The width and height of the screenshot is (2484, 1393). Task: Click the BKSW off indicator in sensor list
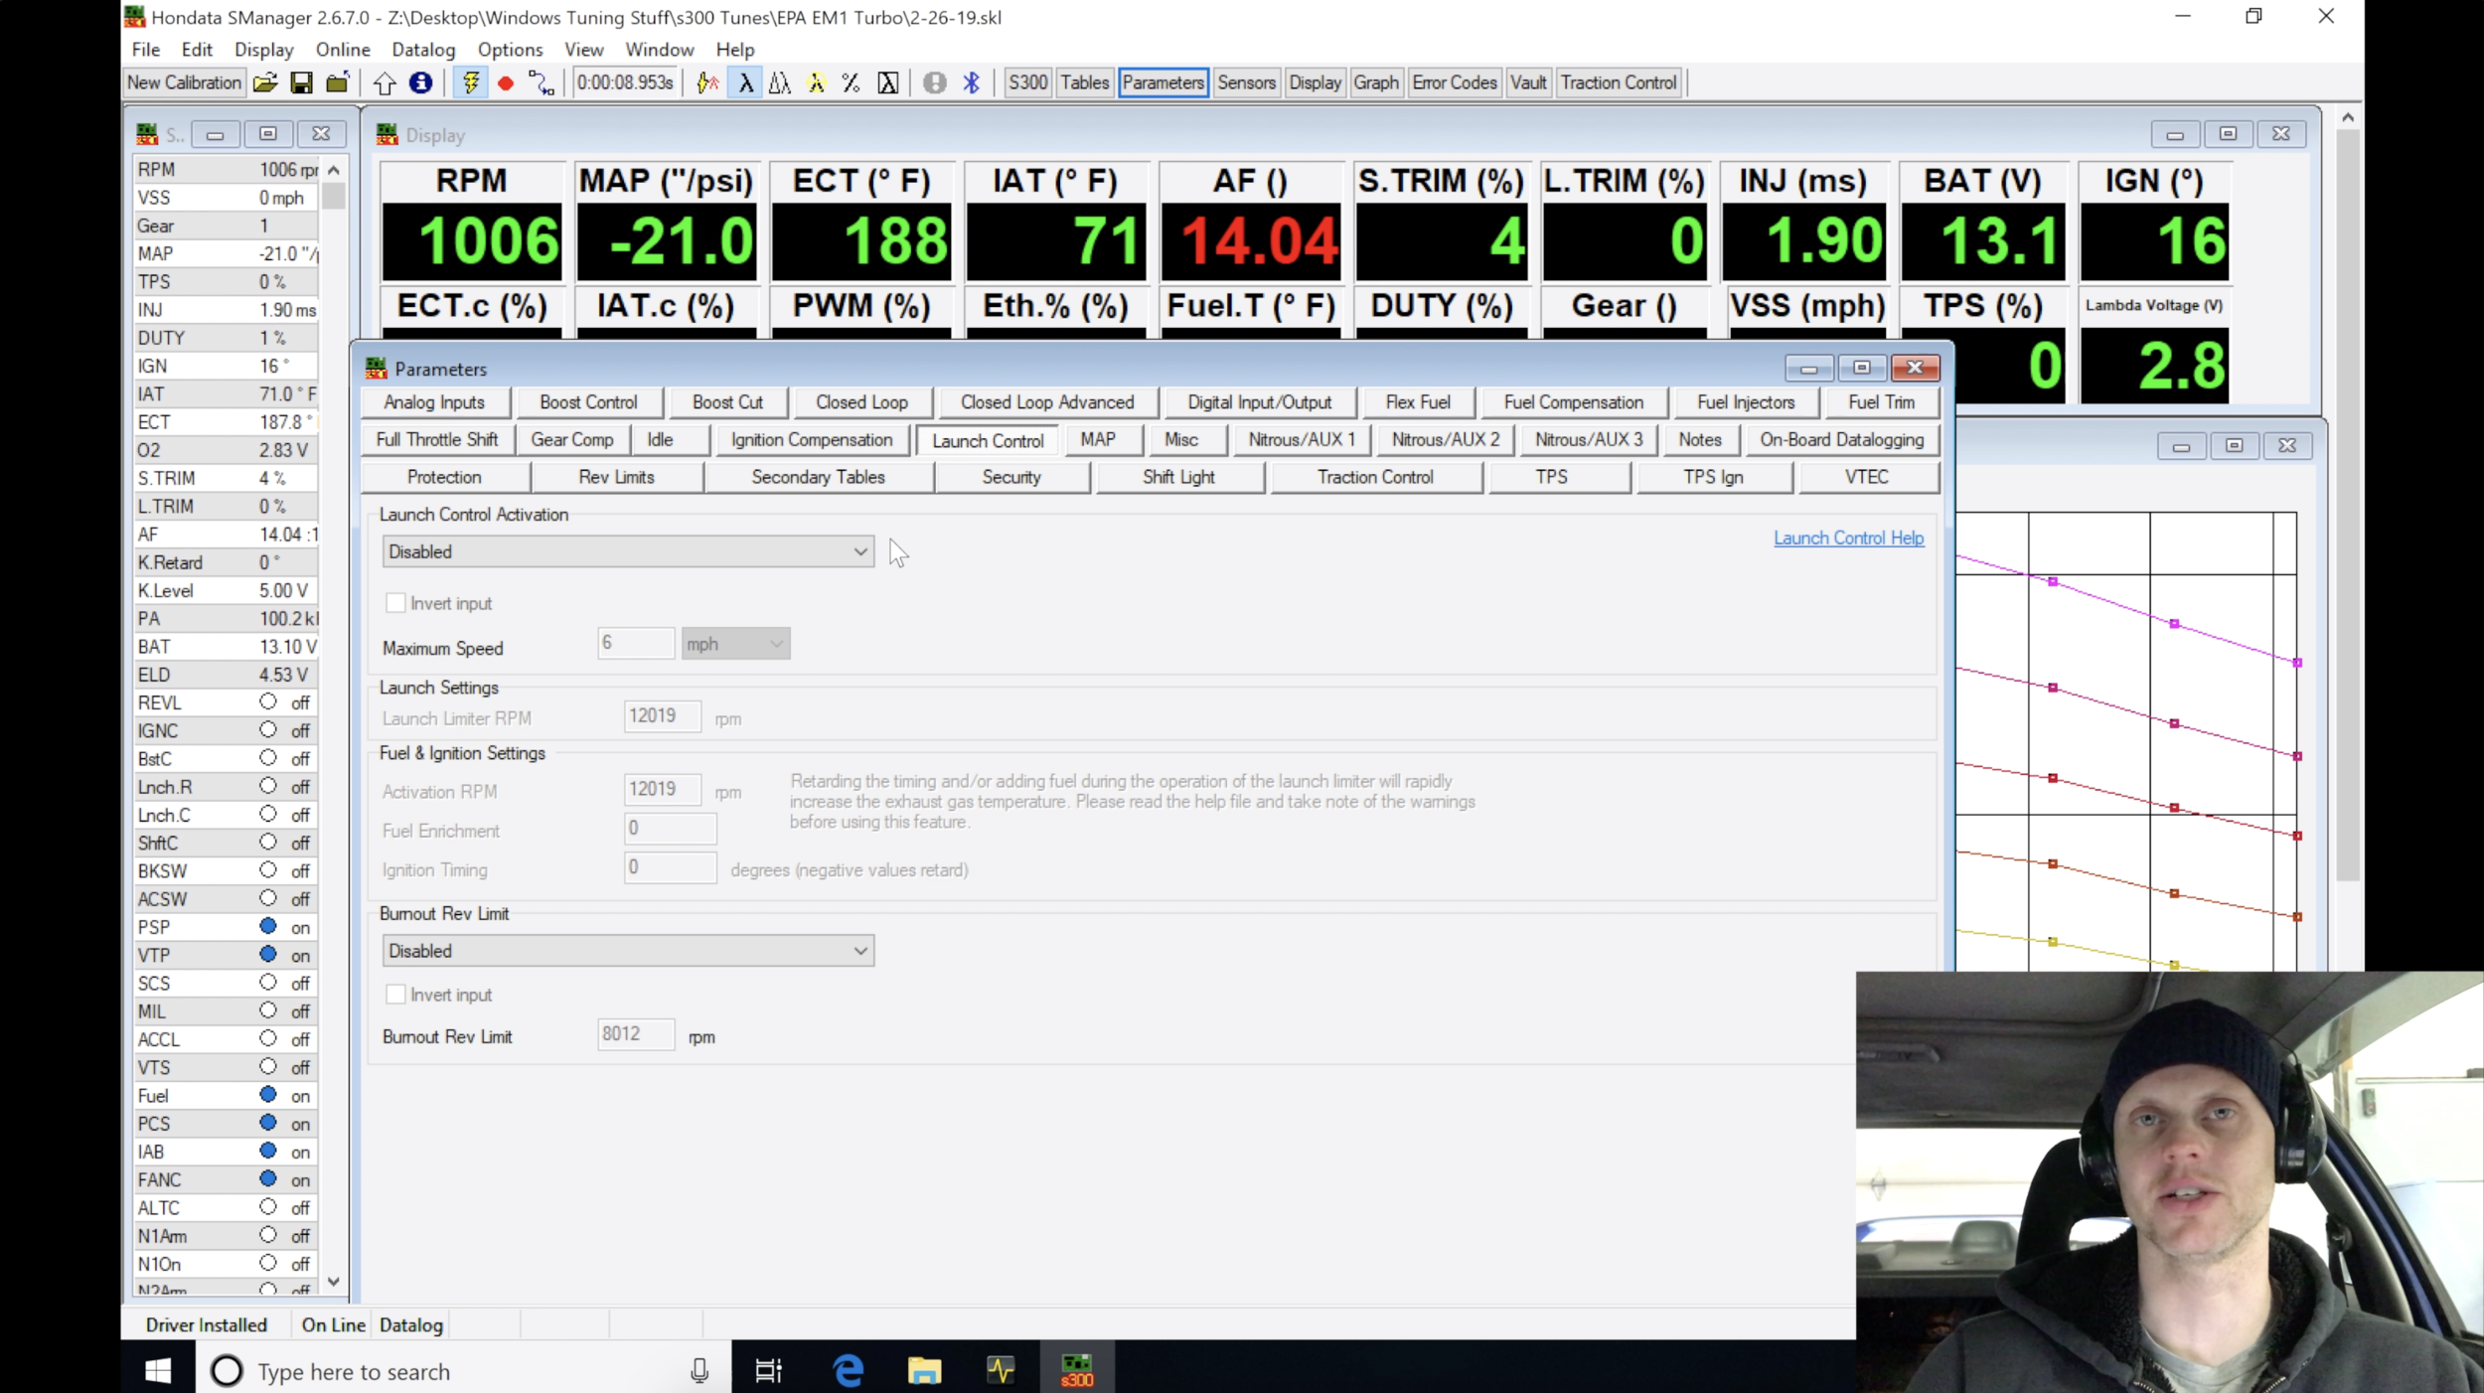[267, 870]
